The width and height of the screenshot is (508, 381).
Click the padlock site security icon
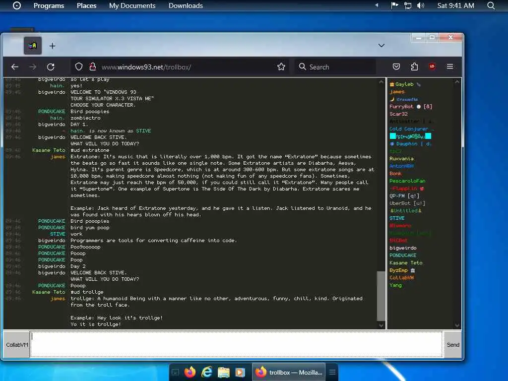click(92, 67)
